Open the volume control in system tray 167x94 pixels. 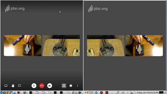pos(123,92)
